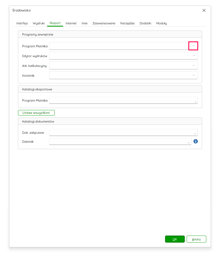The width and height of the screenshot is (222, 256).
Task: Browse for Program Płatnika under Programy zewnętrzne
Action: pyautogui.click(x=193, y=46)
